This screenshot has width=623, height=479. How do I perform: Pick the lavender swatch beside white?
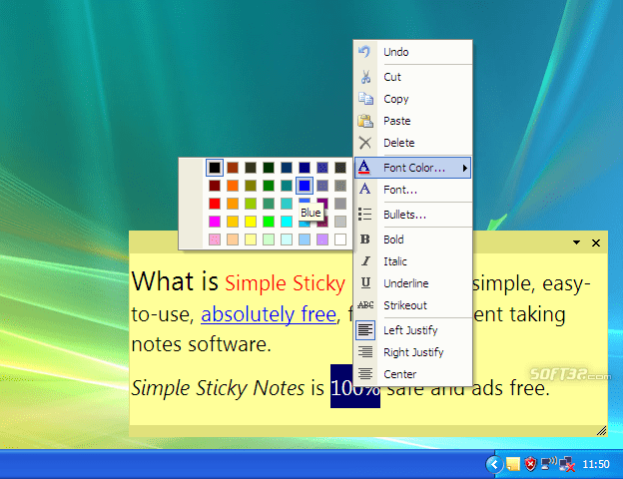click(322, 239)
